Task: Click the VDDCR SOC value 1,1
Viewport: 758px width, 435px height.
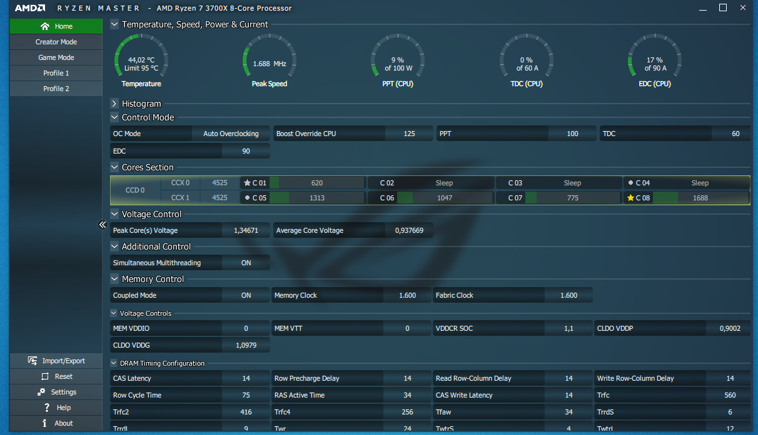Action: coord(568,328)
